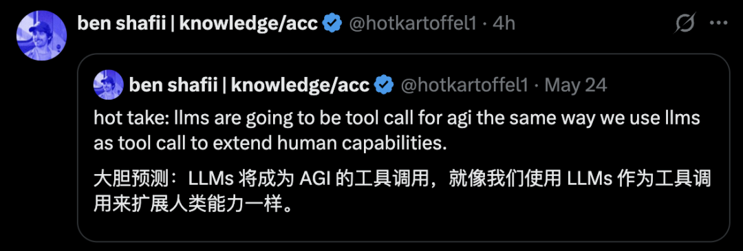Click the verified badge inside the quoted post
Image resolution: width=743 pixels, height=251 pixels.
385,85
